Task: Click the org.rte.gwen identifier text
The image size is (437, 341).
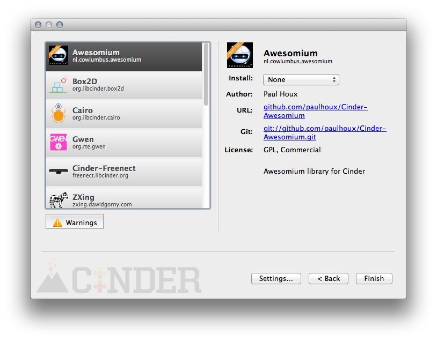Action: 89,147
